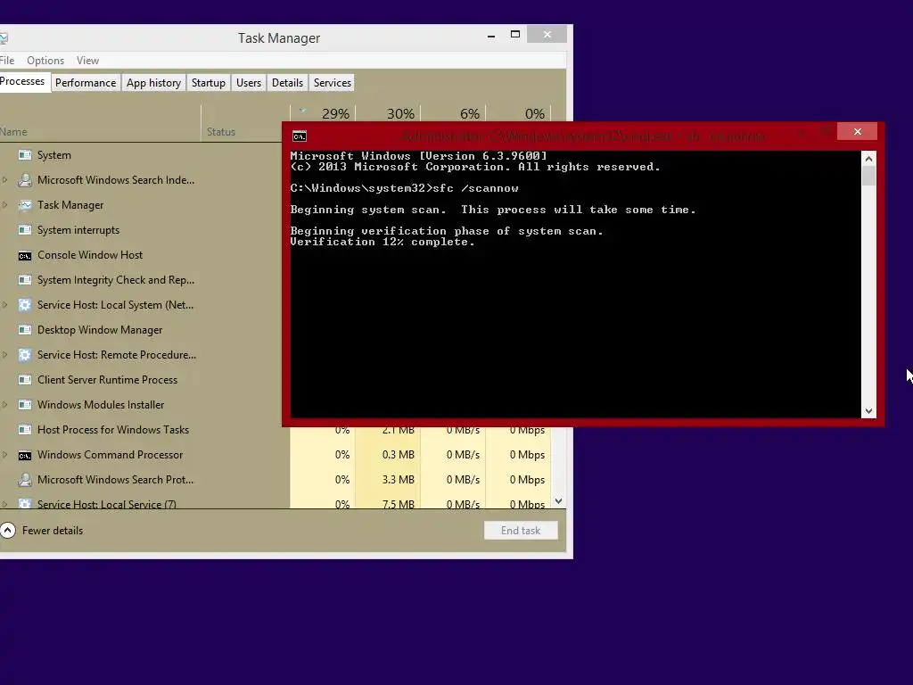Switch to the Details tab
913x685 pixels.
pos(288,83)
